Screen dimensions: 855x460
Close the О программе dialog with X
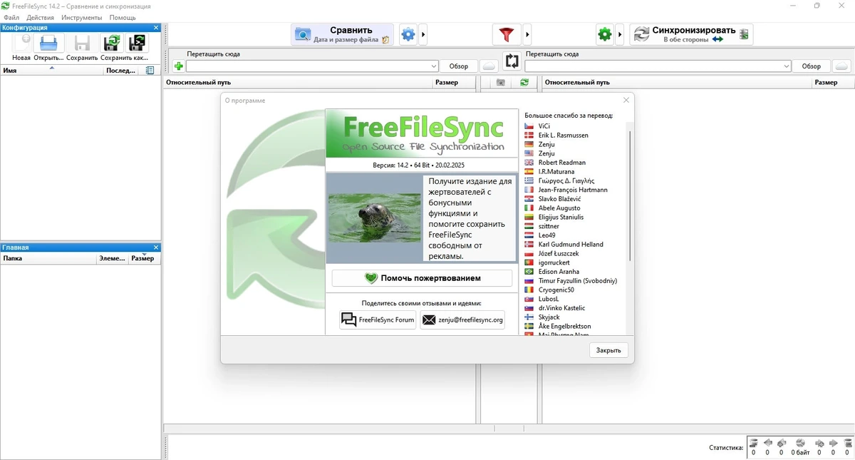pos(626,101)
